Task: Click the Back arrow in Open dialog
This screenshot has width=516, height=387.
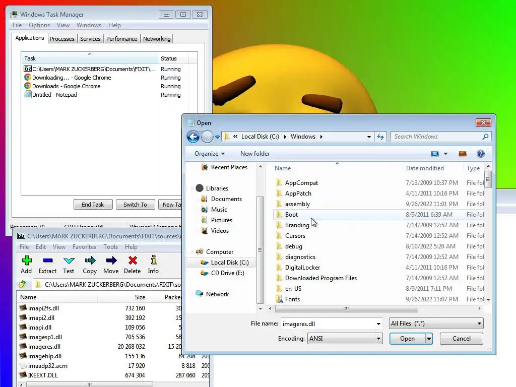Action: tap(193, 137)
